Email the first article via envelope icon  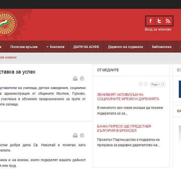click(x=82, y=79)
